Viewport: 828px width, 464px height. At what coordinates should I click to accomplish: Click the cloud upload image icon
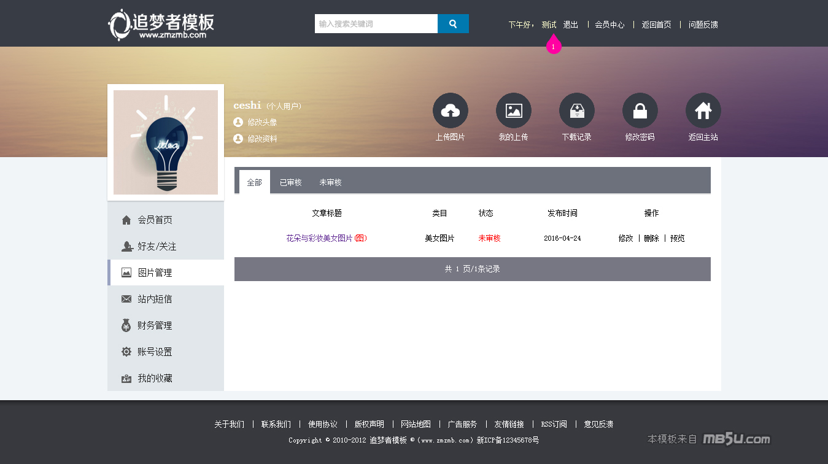click(450, 110)
